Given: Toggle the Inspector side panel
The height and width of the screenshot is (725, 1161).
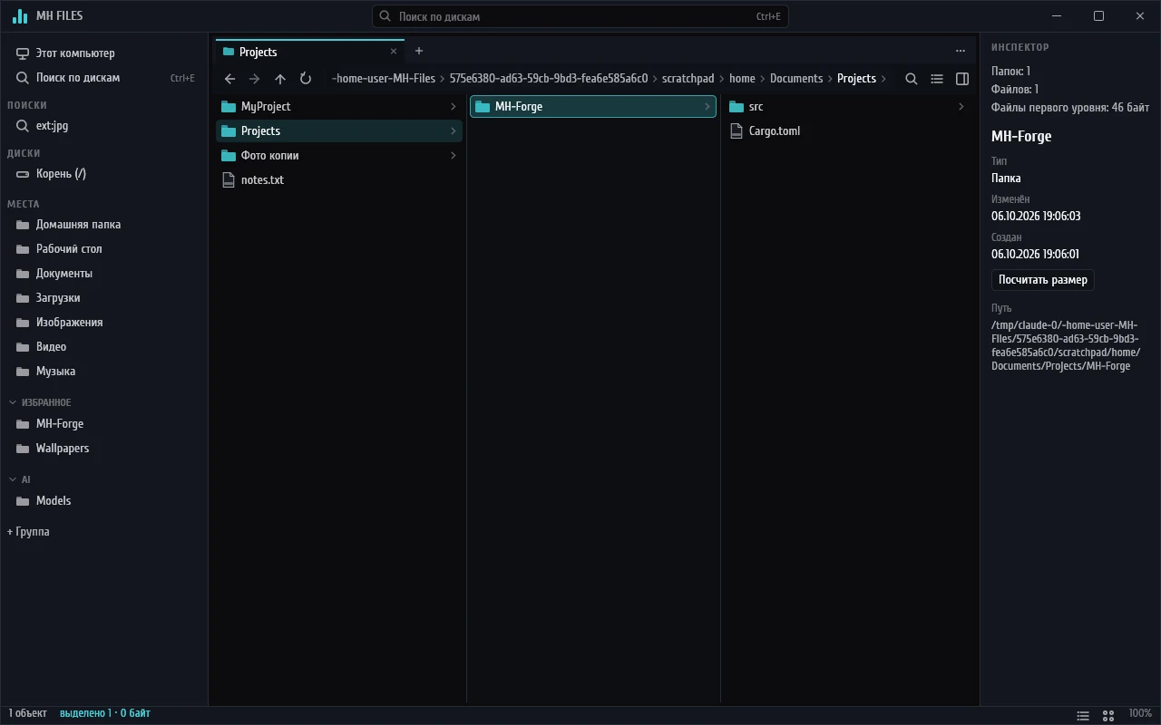Looking at the screenshot, I should 962,79.
